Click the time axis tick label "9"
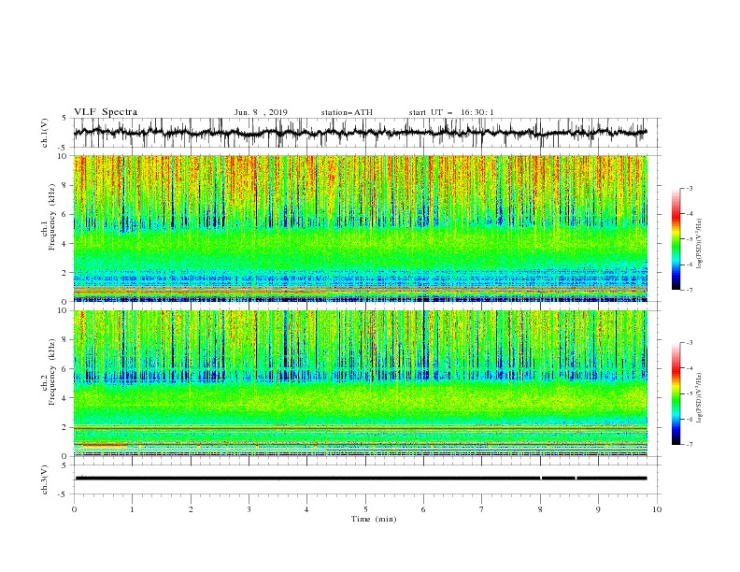This screenshot has height=572, width=740. click(598, 509)
